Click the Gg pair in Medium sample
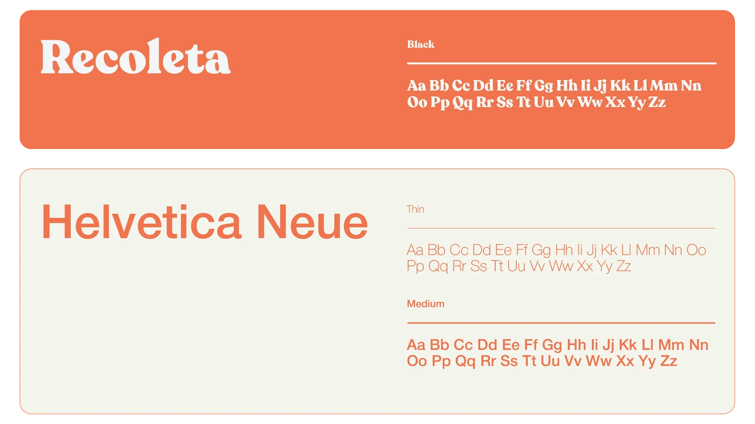Image resolution: width=755 pixels, height=424 pixels. [552, 345]
